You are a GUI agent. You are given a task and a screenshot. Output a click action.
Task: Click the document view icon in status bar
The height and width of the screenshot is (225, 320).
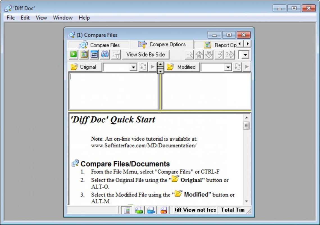[127, 210]
